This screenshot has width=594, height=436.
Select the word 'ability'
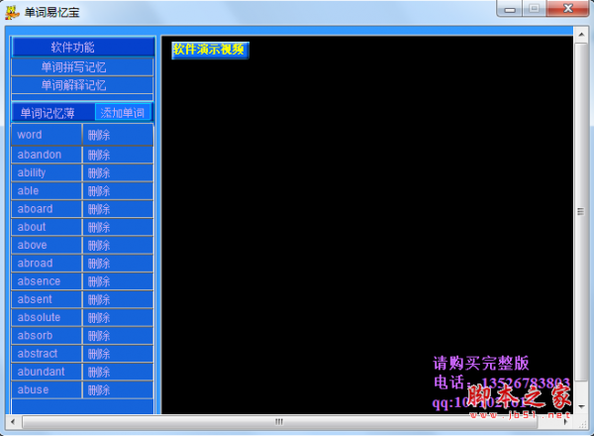pos(47,172)
